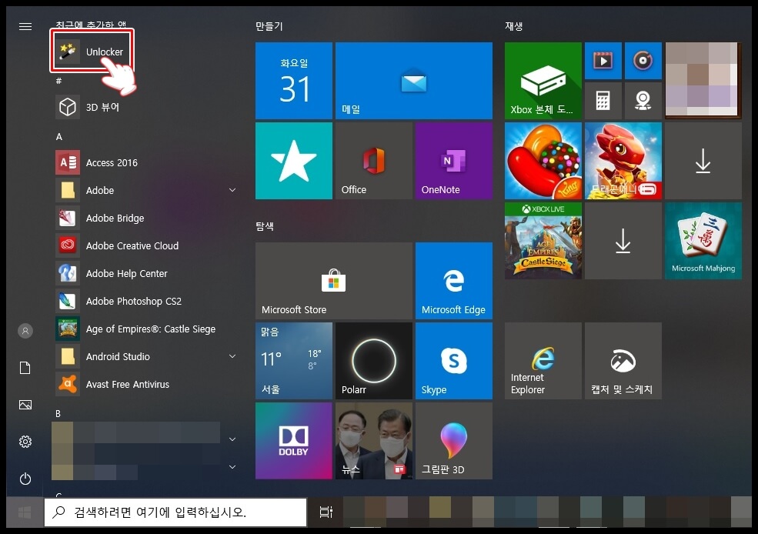Viewport: 758px width, 534px height.
Task: Launch Access 2016
Action: click(145, 162)
